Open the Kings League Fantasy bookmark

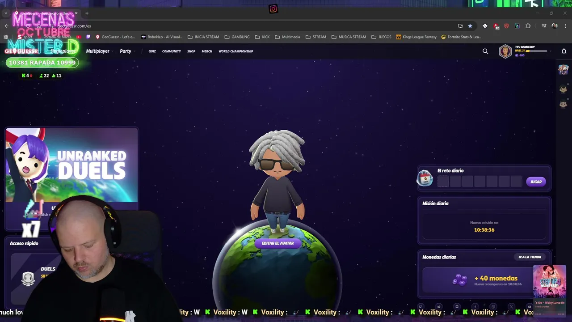point(416,37)
